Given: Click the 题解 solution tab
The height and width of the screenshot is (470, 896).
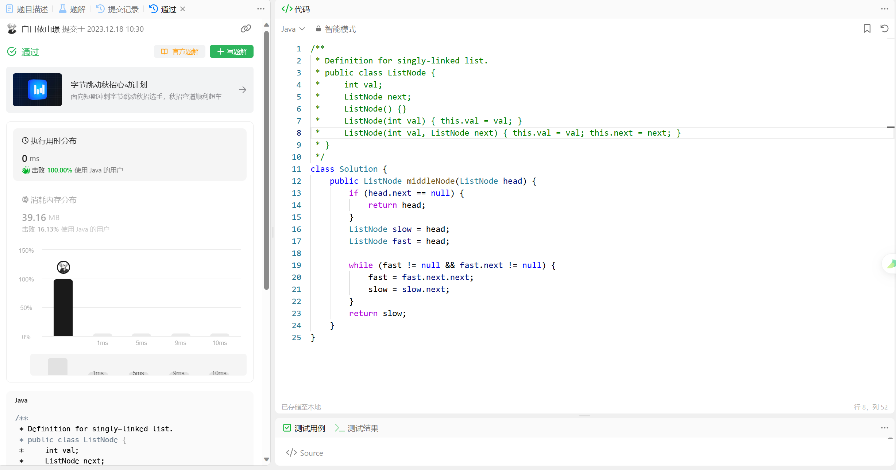Looking at the screenshot, I should [71, 9].
